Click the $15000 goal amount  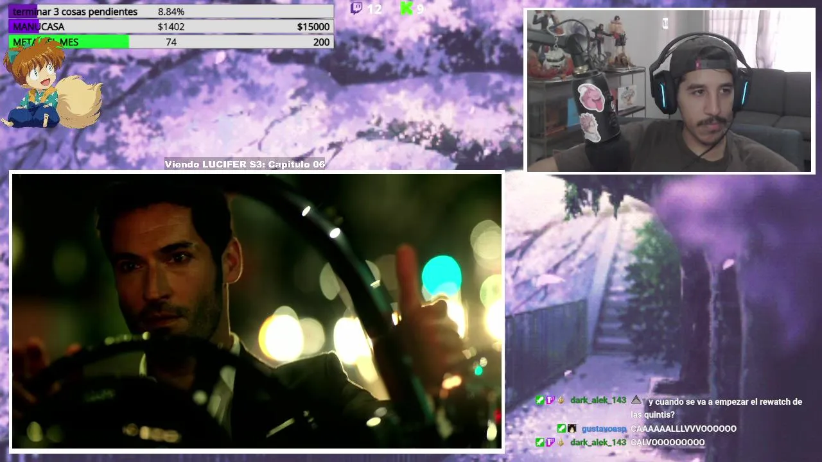click(313, 27)
